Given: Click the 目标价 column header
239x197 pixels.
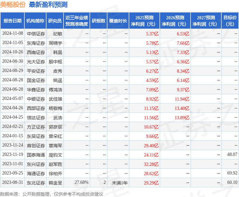Looking at the screenshot, I should [230, 21].
